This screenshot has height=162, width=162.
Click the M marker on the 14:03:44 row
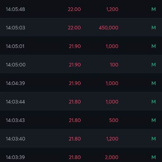(154, 102)
